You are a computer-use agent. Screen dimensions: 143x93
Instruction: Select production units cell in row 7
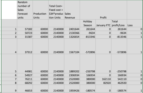[41, 79]
